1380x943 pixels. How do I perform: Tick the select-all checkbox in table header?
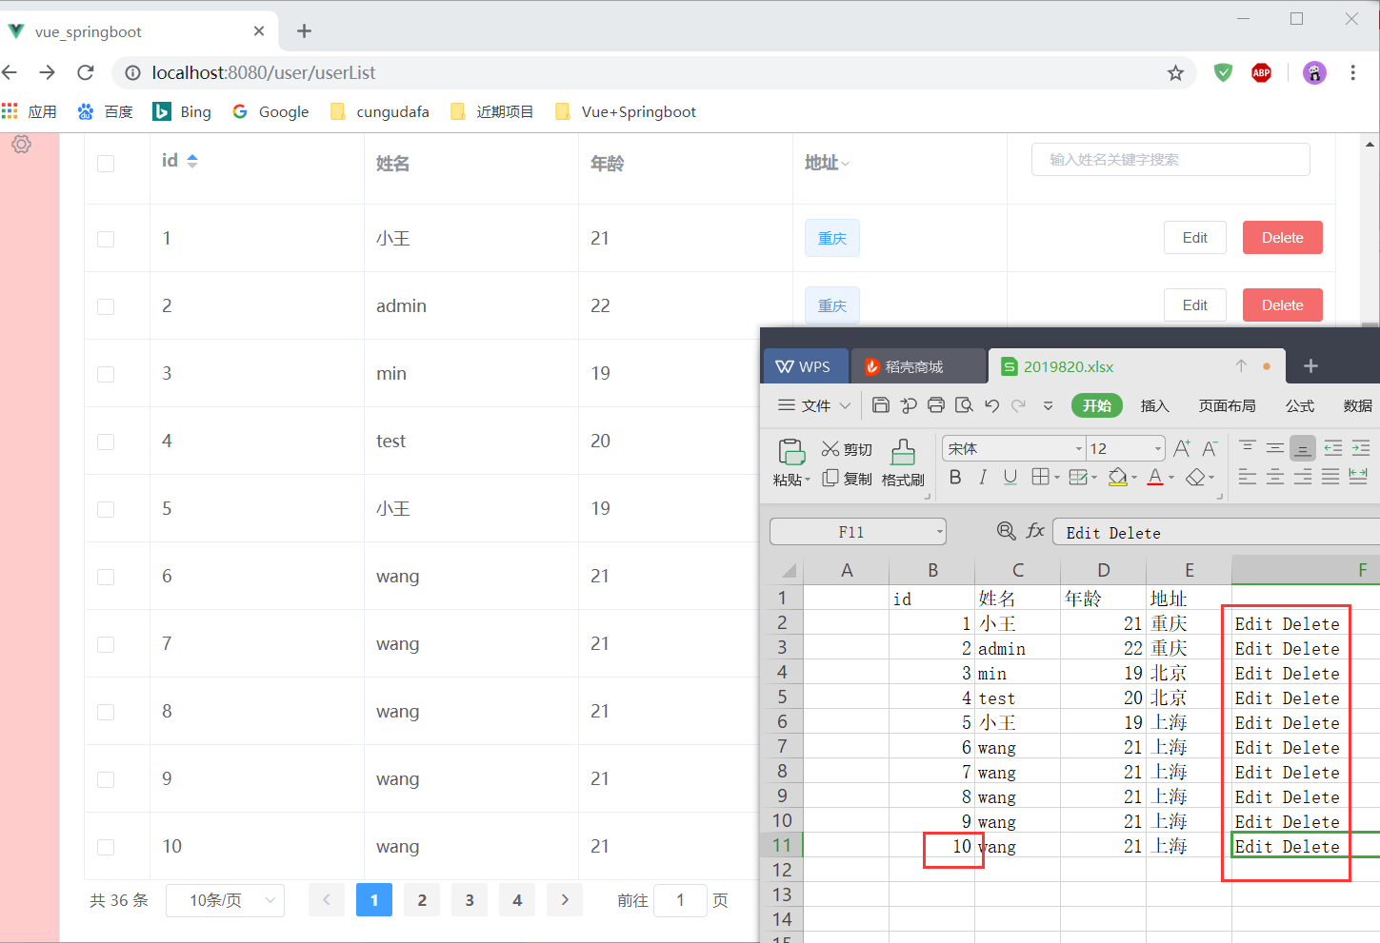click(105, 163)
